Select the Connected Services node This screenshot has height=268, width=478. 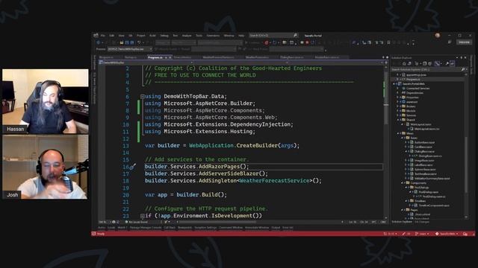[x=418, y=89]
